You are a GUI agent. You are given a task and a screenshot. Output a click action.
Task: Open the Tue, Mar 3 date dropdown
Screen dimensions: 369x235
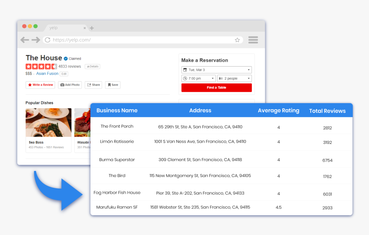tap(217, 70)
